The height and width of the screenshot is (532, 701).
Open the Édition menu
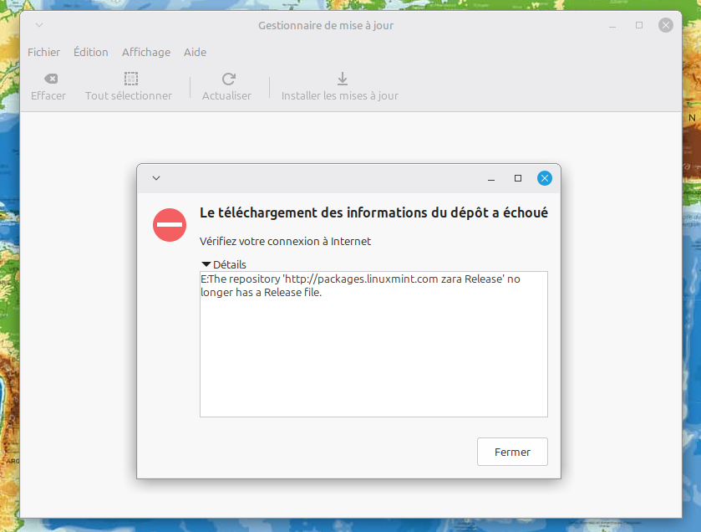click(90, 52)
